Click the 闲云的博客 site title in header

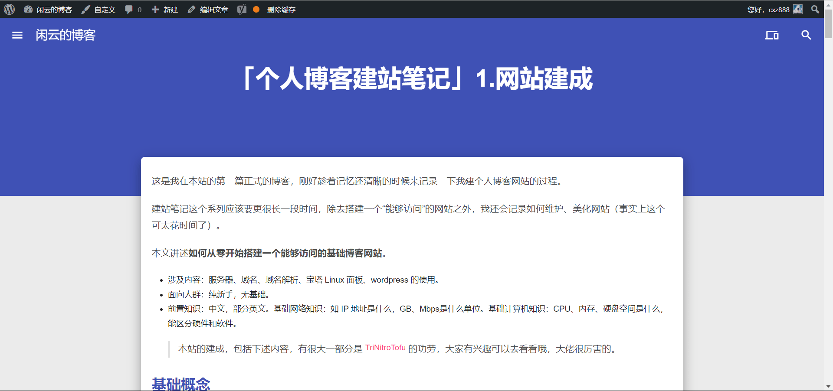point(66,36)
